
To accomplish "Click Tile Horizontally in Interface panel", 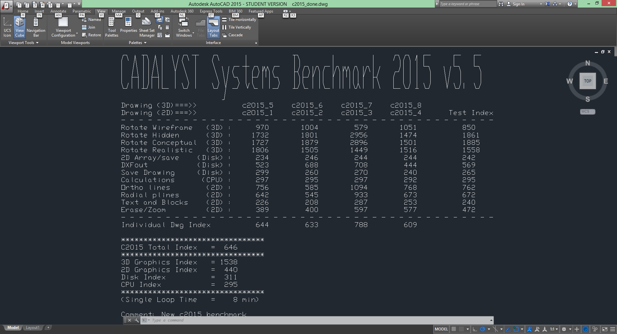I will (x=239, y=20).
